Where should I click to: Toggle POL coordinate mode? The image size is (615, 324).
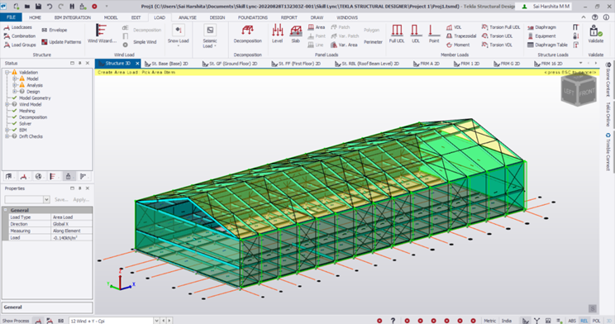(x=596, y=321)
